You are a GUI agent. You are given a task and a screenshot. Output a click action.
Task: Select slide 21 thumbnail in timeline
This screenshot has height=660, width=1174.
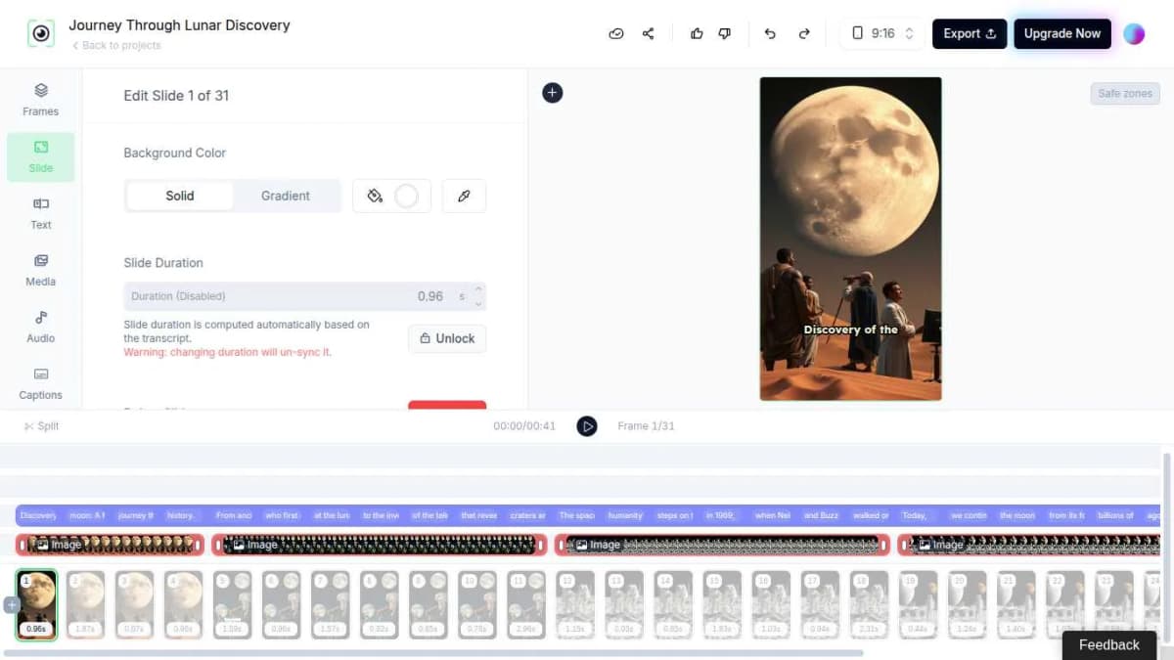click(x=1016, y=605)
